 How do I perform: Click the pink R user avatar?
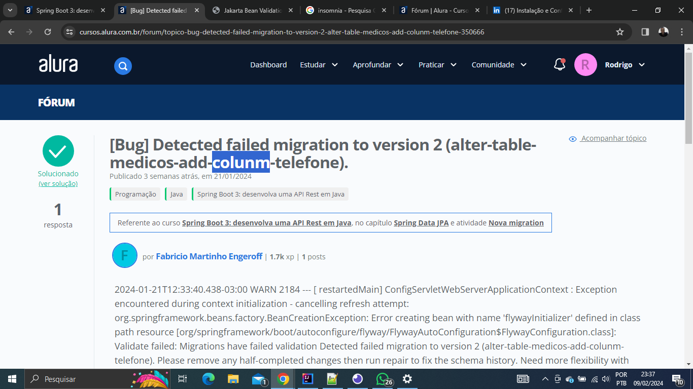[x=585, y=65]
